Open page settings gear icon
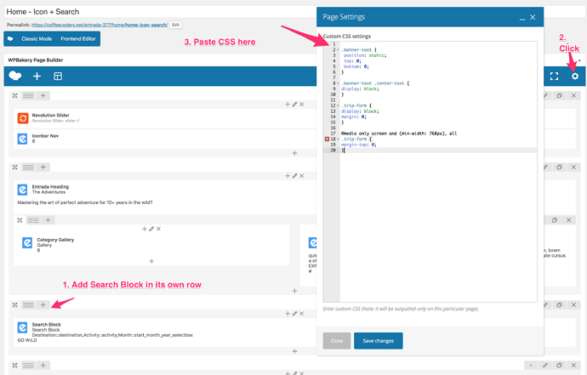The height and width of the screenshot is (375, 587). coord(574,77)
